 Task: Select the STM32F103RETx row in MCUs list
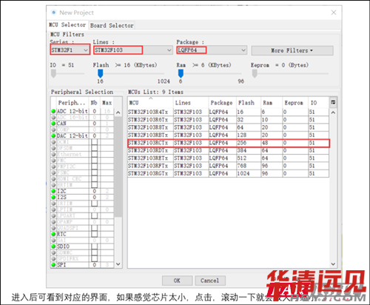point(229,158)
